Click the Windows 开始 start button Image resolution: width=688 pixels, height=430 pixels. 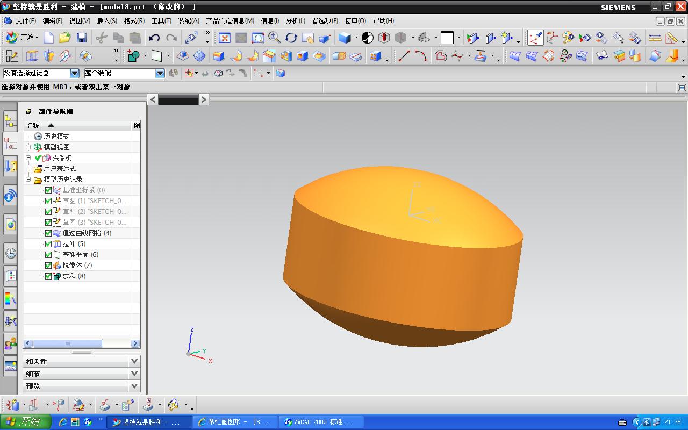click(x=25, y=422)
